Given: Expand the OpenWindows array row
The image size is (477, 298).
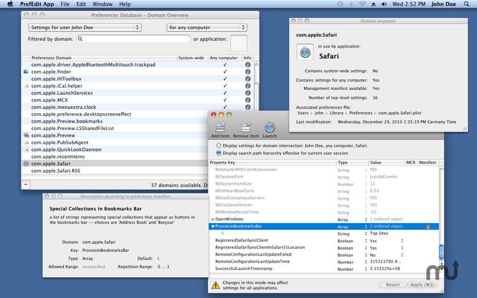Looking at the screenshot, I should tap(213, 219).
